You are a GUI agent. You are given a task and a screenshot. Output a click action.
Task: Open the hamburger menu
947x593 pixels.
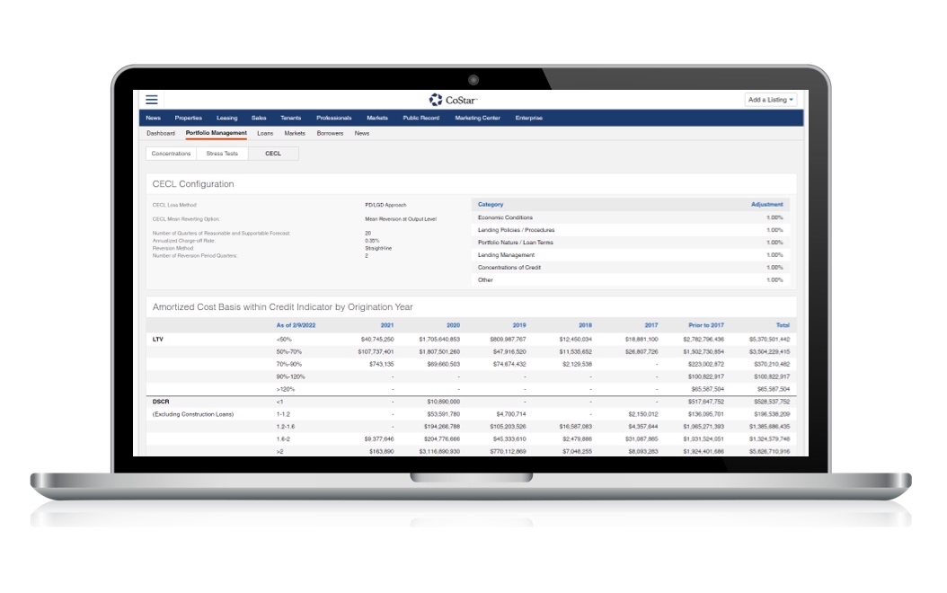coord(152,100)
